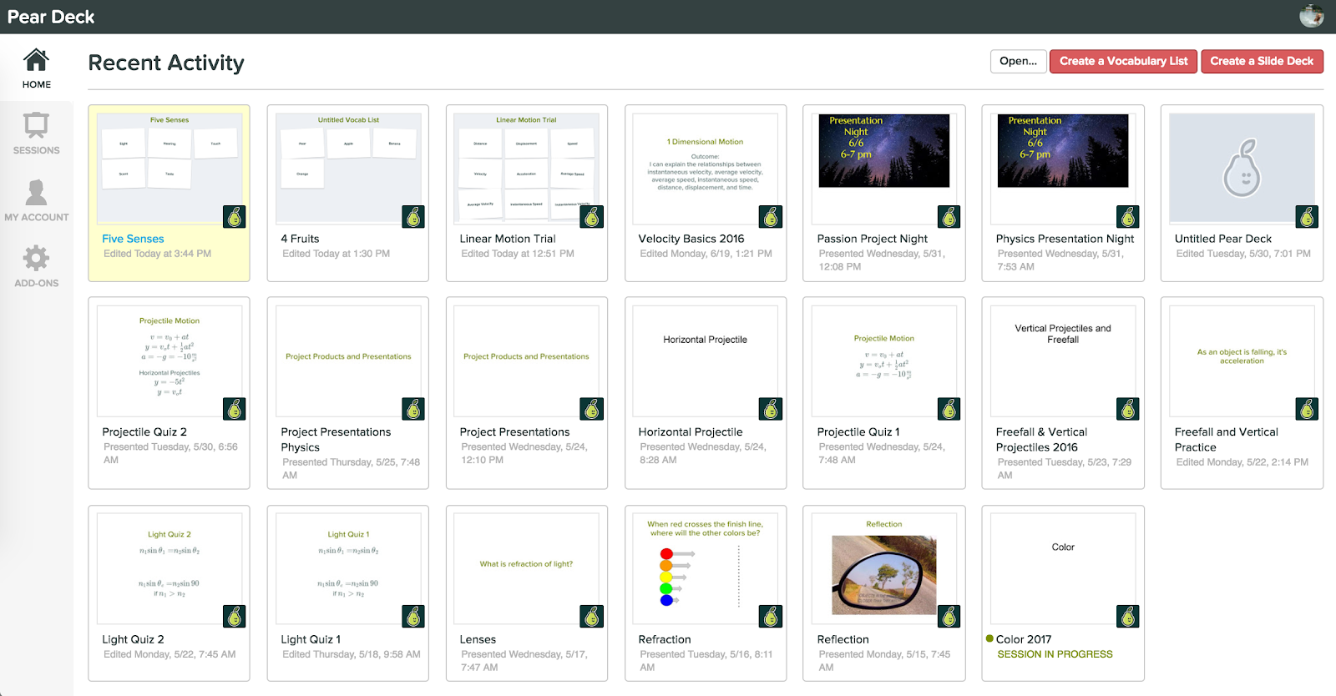Viewport: 1336px width, 696px height.
Task: Go to the HOME sidebar tab
Action: (x=36, y=69)
